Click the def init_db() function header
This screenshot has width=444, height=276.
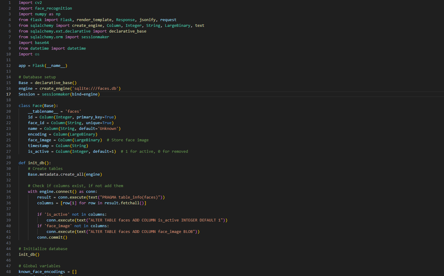35,163
